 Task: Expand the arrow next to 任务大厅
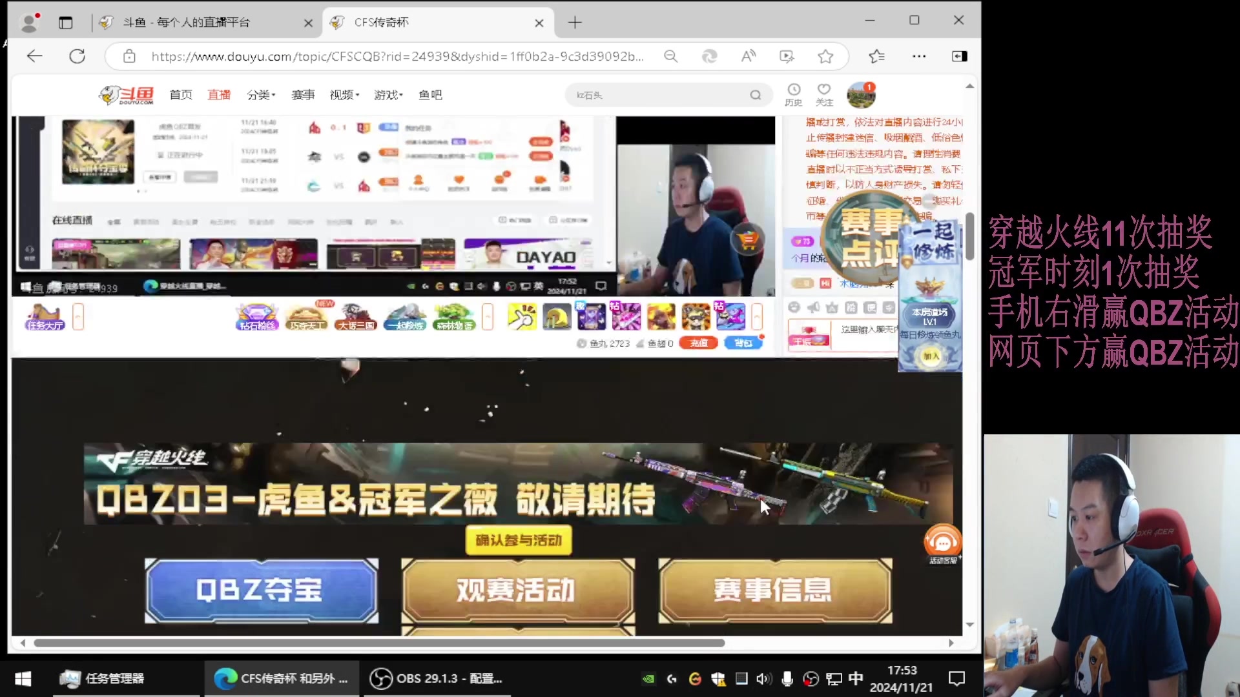click(x=78, y=317)
